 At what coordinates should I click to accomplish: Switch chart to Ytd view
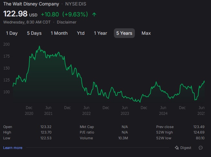[81, 33]
